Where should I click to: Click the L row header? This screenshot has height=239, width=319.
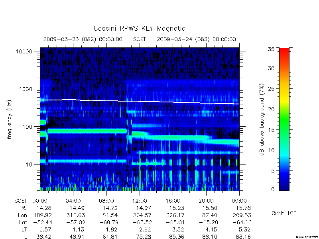(26, 237)
